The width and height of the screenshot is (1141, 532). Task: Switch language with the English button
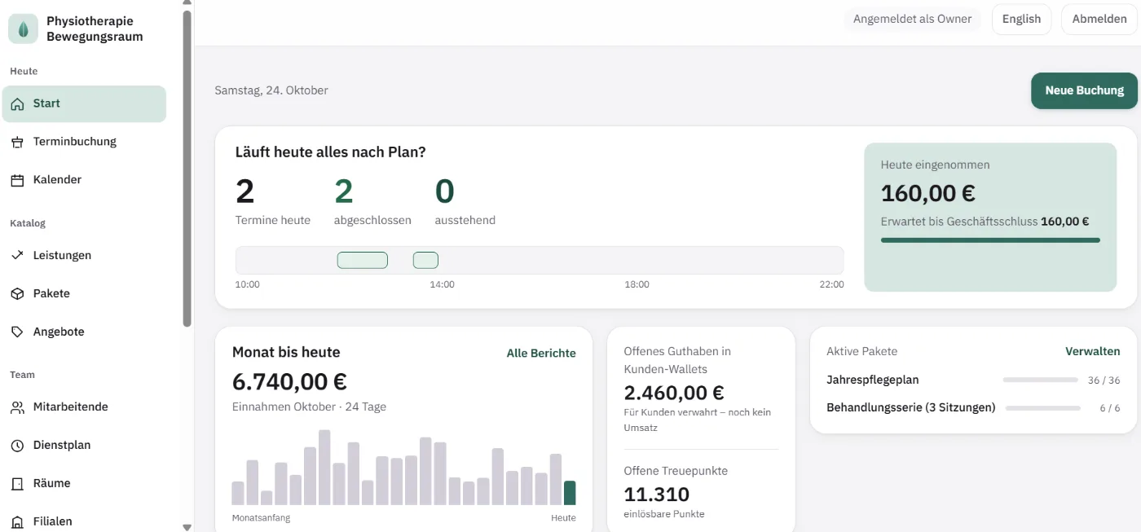coord(1021,19)
